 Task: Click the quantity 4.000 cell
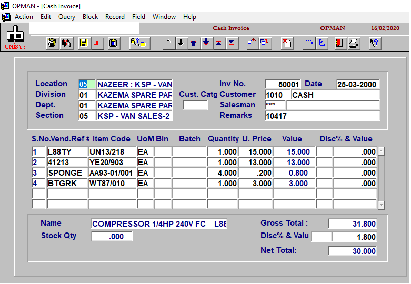pos(223,173)
